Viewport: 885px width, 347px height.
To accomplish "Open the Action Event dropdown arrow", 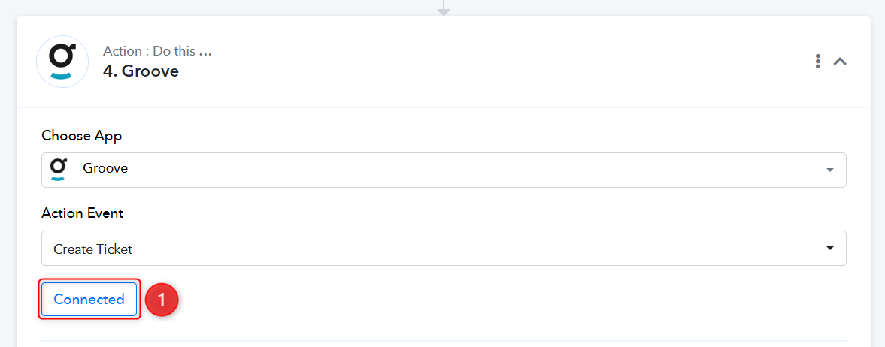I will 829,248.
